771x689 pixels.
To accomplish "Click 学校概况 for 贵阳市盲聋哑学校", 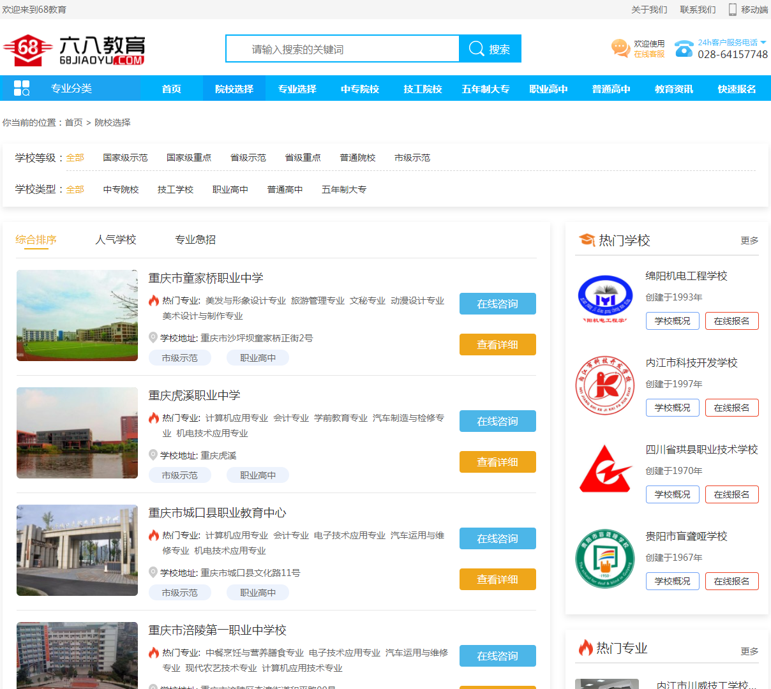I will (673, 581).
